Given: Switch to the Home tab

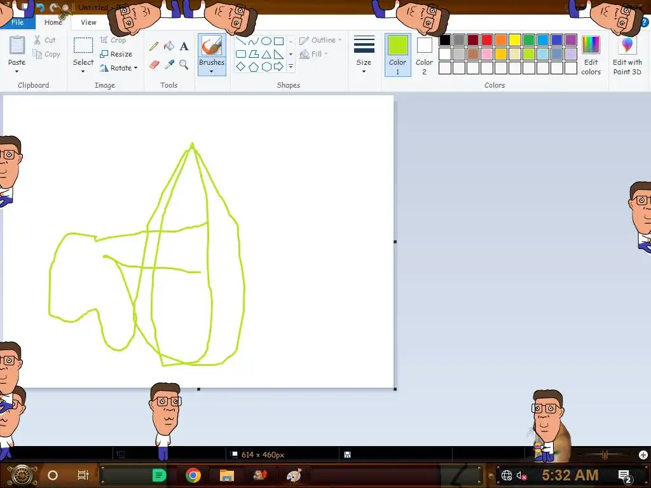Looking at the screenshot, I should [53, 22].
